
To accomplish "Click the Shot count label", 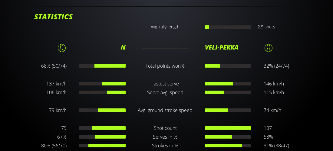I will pyautogui.click(x=165, y=128).
